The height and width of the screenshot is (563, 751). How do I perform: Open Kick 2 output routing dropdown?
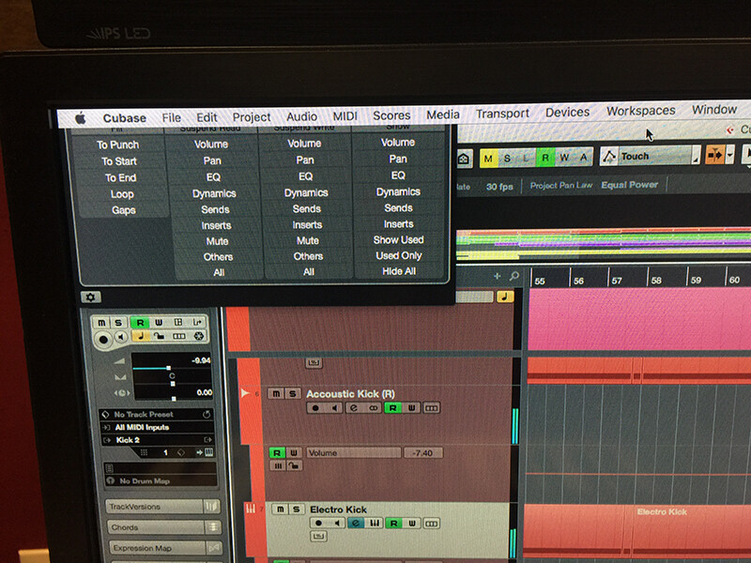pyautogui.click(x=157, y=440)
